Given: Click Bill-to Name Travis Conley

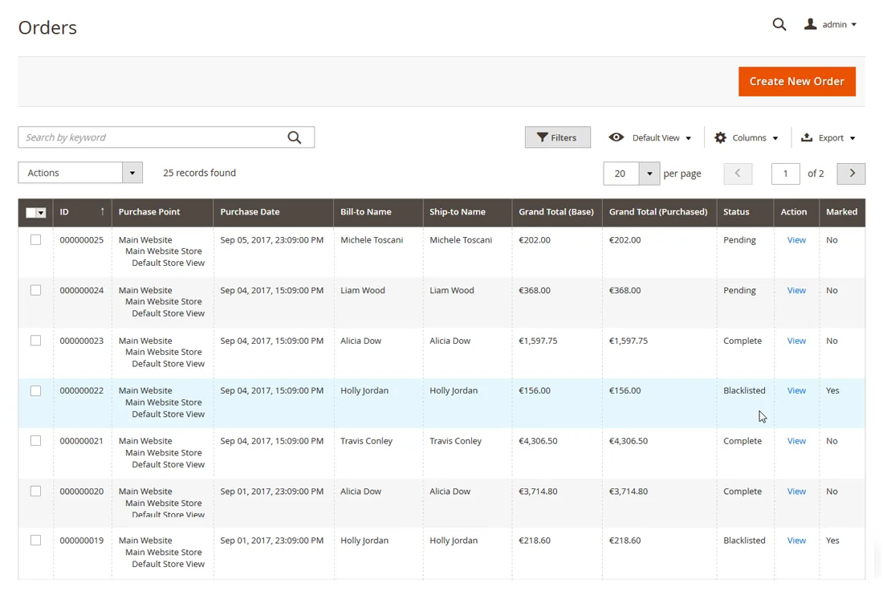Looking at the screenshot, I should [x=366, y=441].
